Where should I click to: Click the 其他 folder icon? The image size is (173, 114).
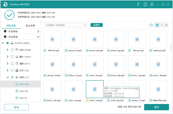(17, 50)
